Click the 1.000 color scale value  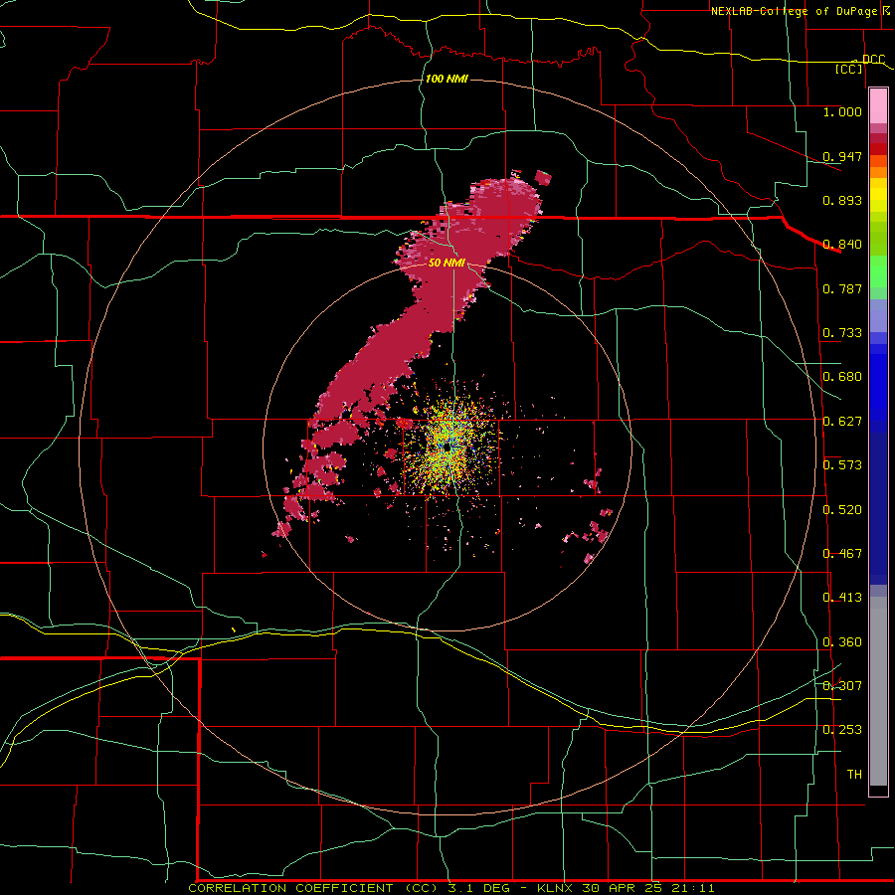pos(842,111)
